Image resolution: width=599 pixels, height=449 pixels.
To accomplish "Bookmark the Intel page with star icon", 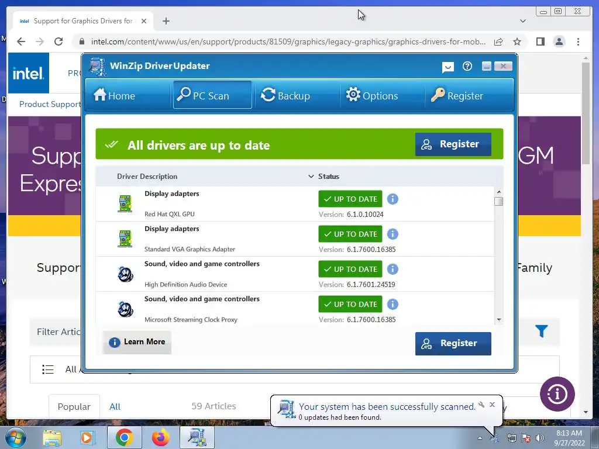I will coord(517,42).
